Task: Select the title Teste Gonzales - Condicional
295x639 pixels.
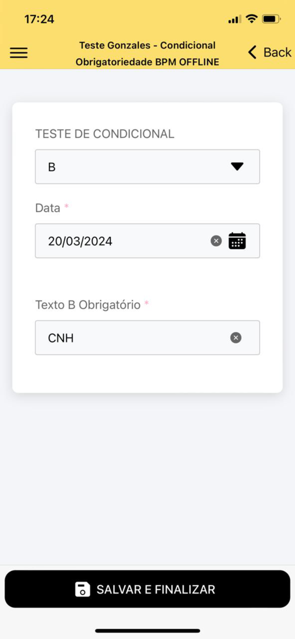Action: pos(147,45)
